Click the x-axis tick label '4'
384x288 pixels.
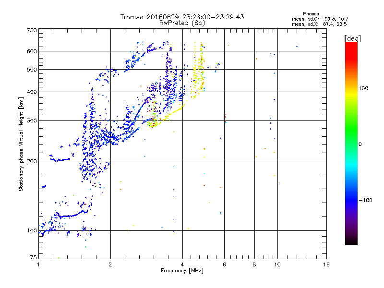coord(182,264)
